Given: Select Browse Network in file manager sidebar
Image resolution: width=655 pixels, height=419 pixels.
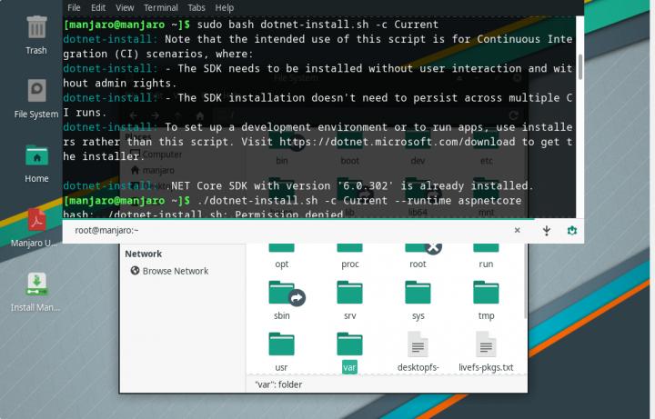Looking at the screenshot, I should point(169,271).
